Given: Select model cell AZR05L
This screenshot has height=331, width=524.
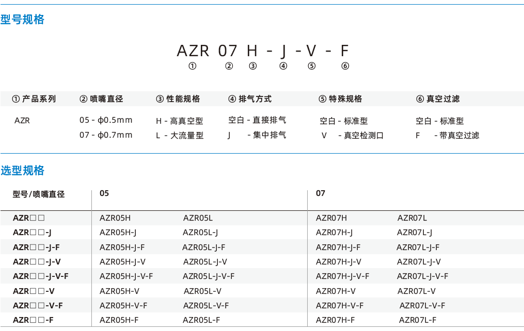Looking at the screenshot, I should click(x=198, y=218).
